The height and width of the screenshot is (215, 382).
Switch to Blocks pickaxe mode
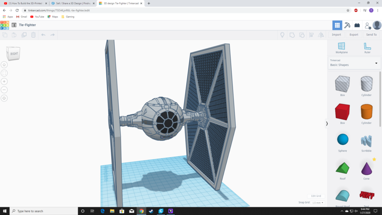347,25
